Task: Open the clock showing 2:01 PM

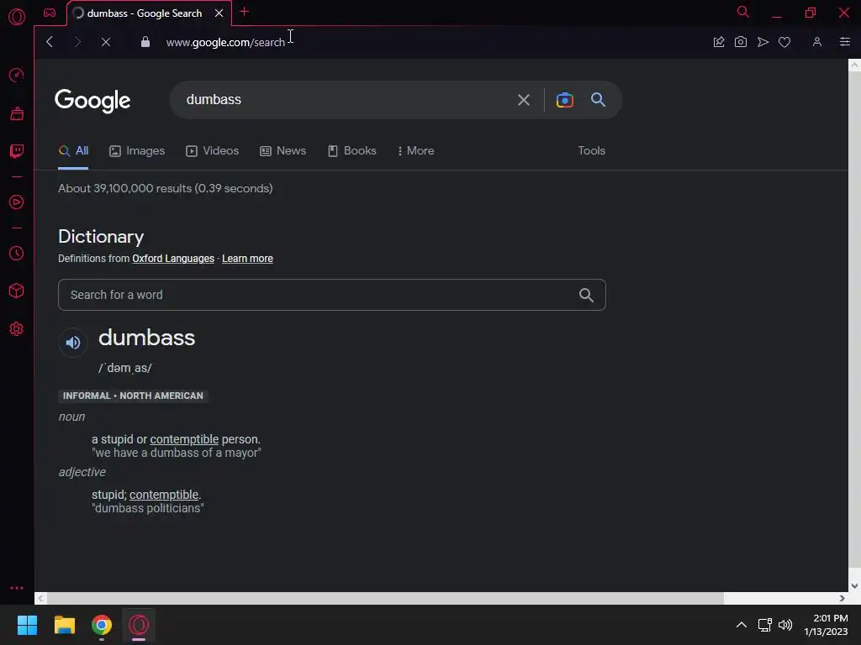Action: click(x=826, y=625)
